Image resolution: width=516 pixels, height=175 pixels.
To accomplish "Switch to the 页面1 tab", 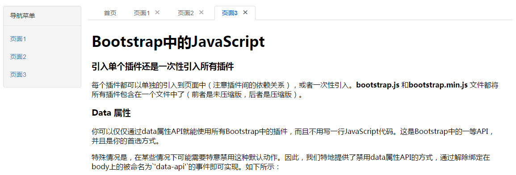I will pyautogui.click(x=142, y=13).
